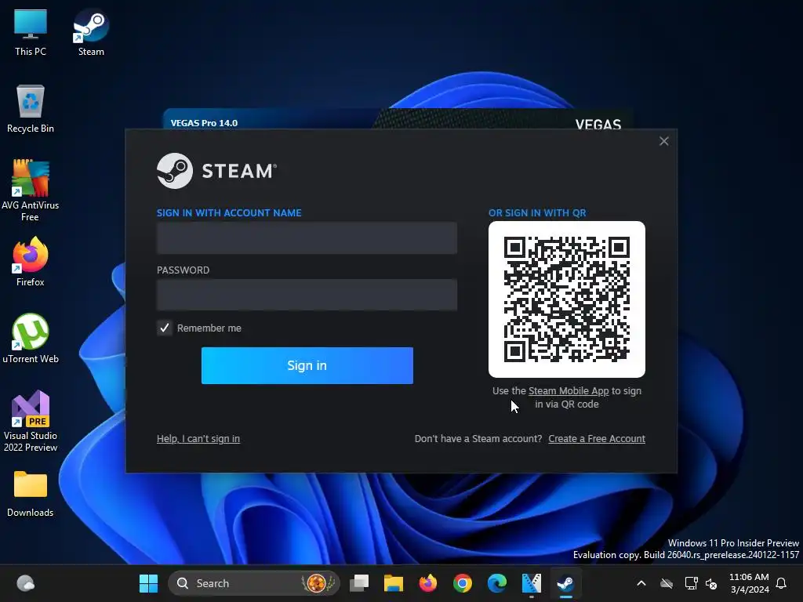Click the Steam logo in sign-in dialog

pos(216,170)
